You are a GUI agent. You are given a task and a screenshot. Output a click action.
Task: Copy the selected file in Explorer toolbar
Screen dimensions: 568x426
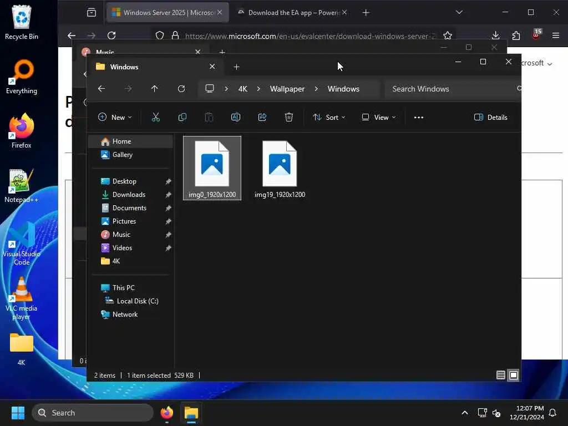click(182, 117)
